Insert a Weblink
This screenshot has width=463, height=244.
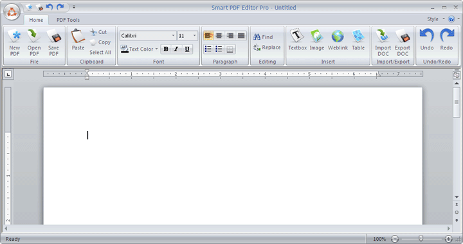(x=338, y=40)
